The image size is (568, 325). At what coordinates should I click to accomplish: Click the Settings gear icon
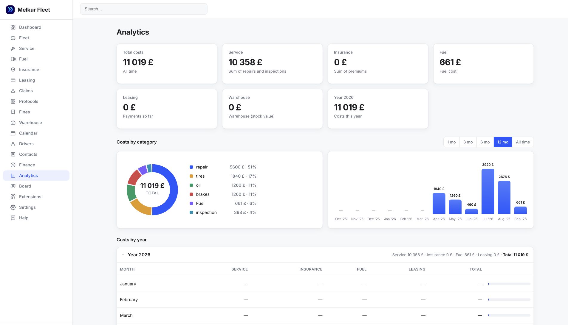(13, 207)
